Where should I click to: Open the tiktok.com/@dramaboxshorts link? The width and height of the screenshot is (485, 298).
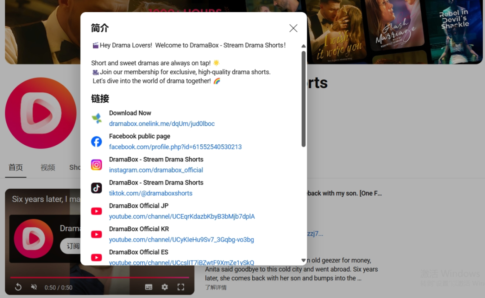(150, 193)
